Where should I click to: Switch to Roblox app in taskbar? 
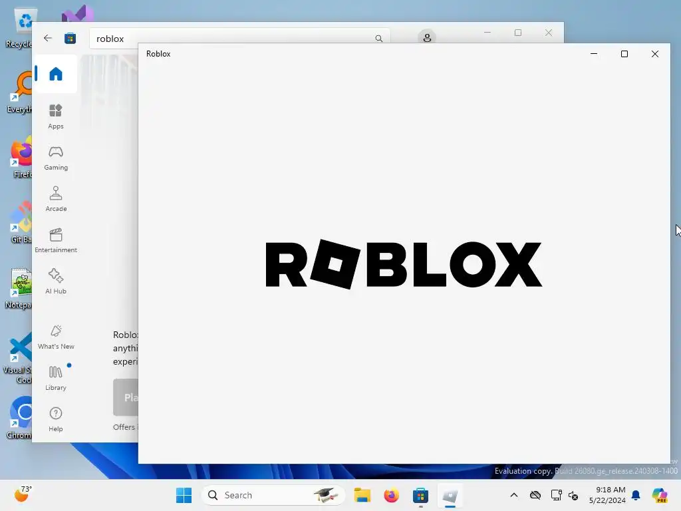(x=450, y=495)
